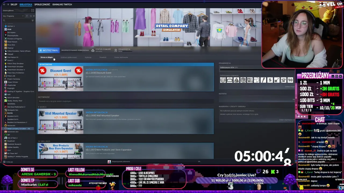Click the Resident Evil 6 icon
The image size is (344, 193).
(x=6, y=119)
